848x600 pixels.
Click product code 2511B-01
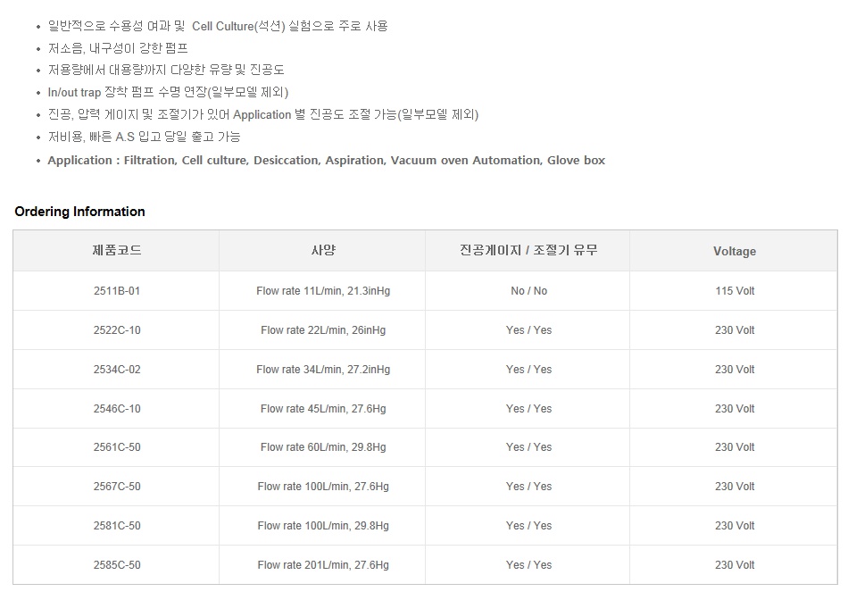click(x=117, y=291)
